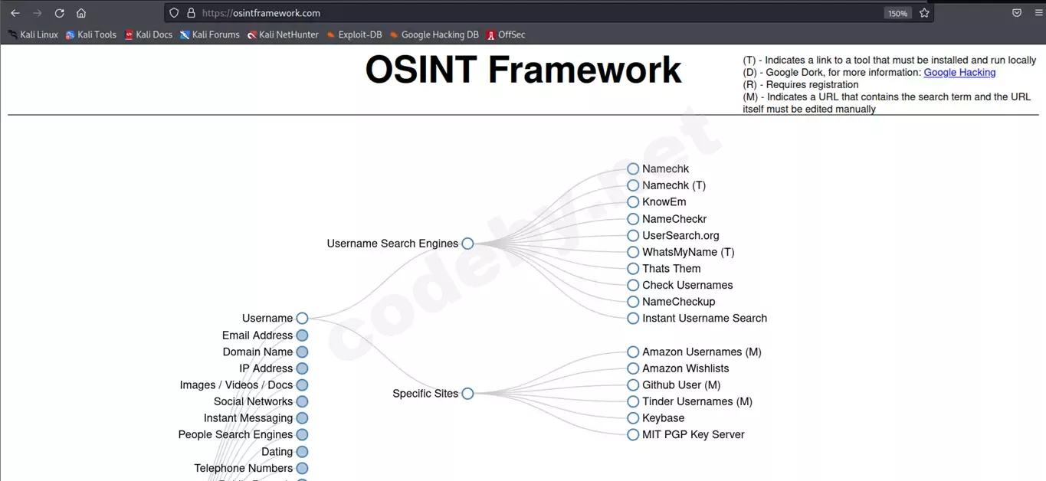Click the 150% zoom level indicator

(x=897, y=12)
